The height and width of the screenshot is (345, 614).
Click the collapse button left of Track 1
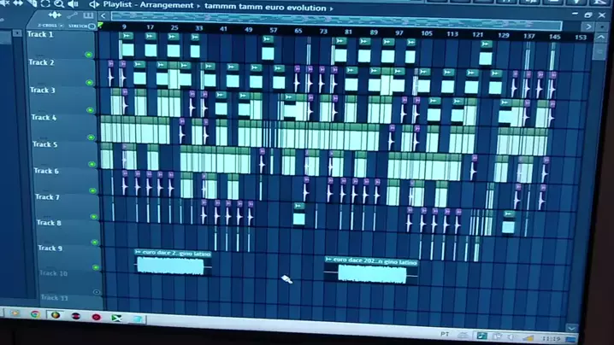[x=17, y=33]
